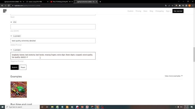
Task: Click the n_prompt negative prompt textarea
Action: [53, 56]
